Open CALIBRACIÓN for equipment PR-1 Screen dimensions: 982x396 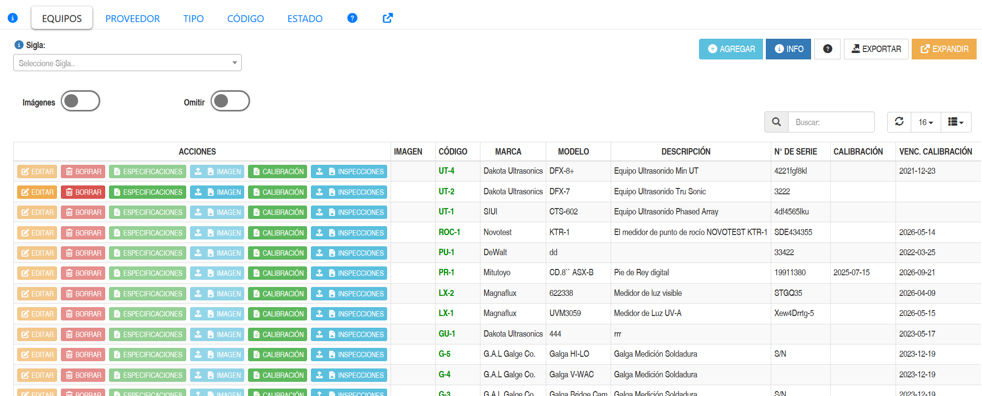[x=278, y=273]
